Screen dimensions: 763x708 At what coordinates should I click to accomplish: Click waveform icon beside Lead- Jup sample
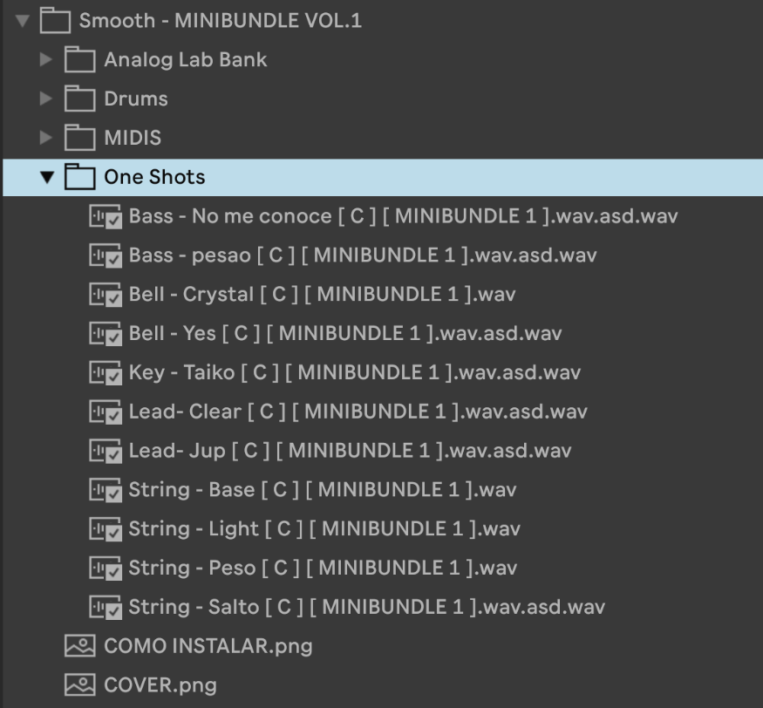click(106, 451)
